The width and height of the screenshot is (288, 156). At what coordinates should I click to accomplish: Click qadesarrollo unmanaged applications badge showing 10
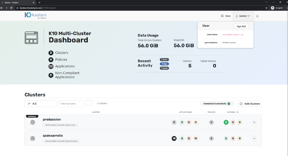(195, 138)
